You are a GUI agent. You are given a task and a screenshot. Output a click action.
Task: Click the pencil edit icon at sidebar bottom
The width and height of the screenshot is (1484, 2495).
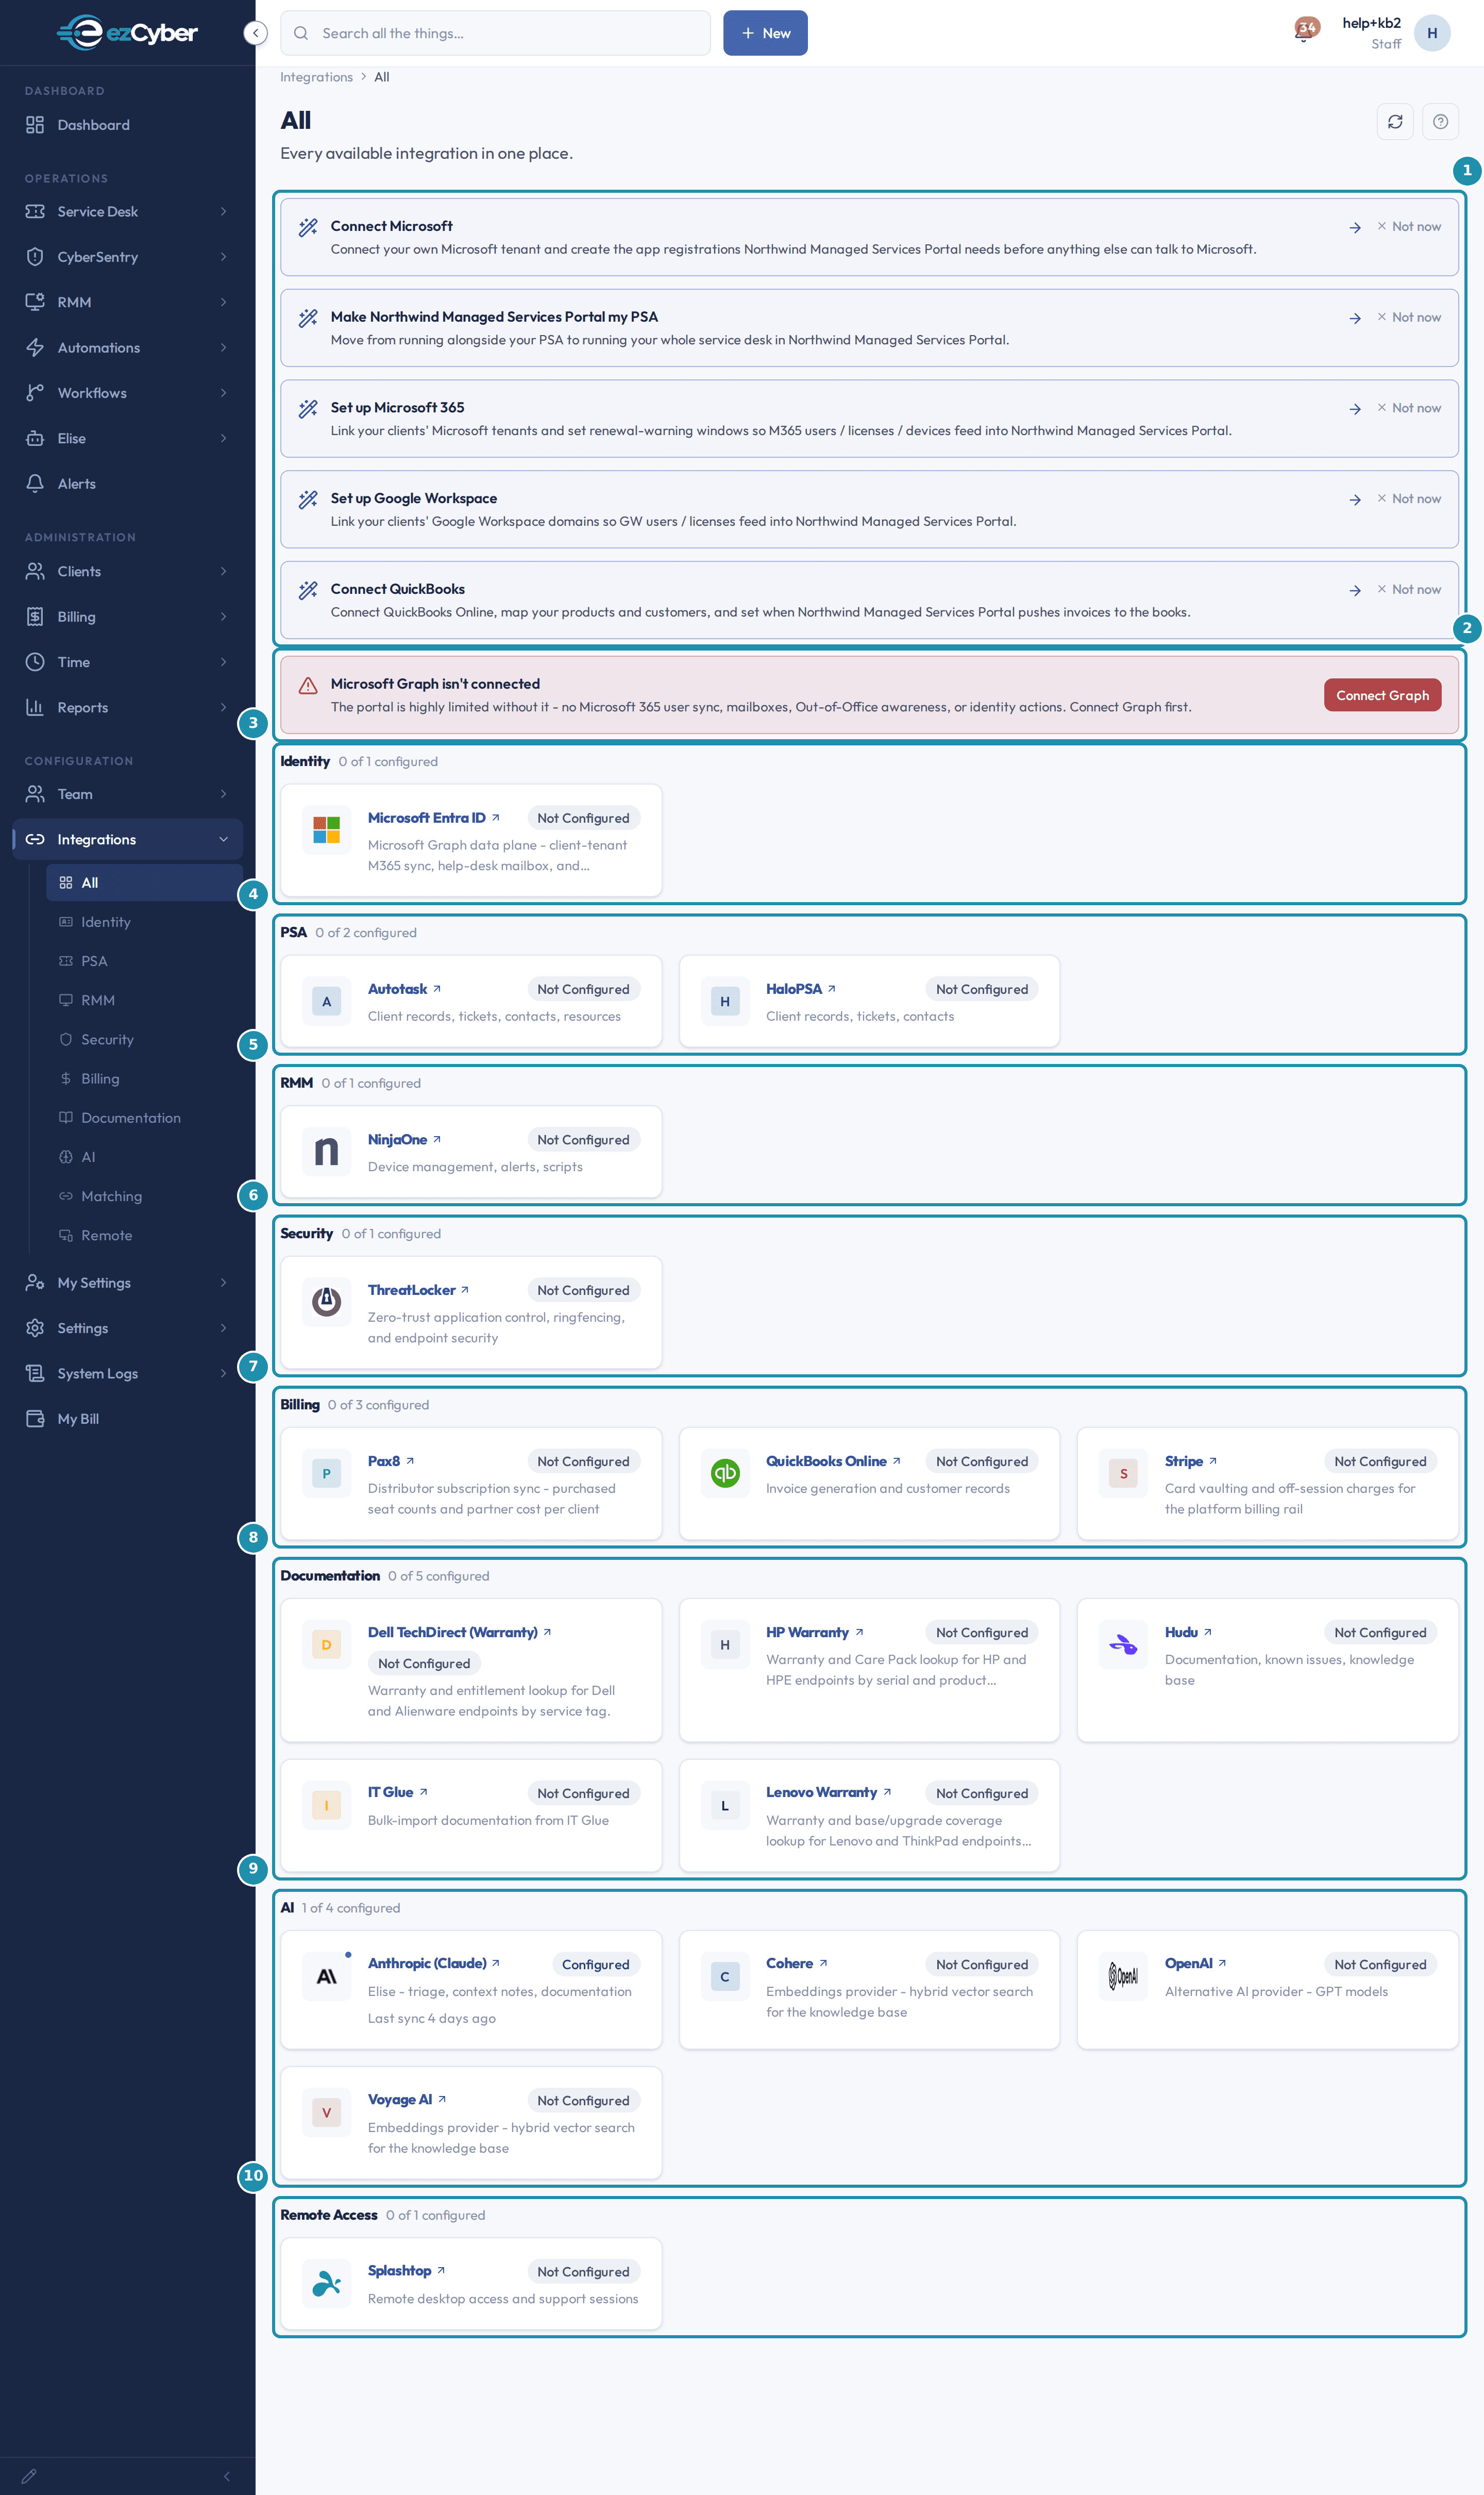point(29,2476)
